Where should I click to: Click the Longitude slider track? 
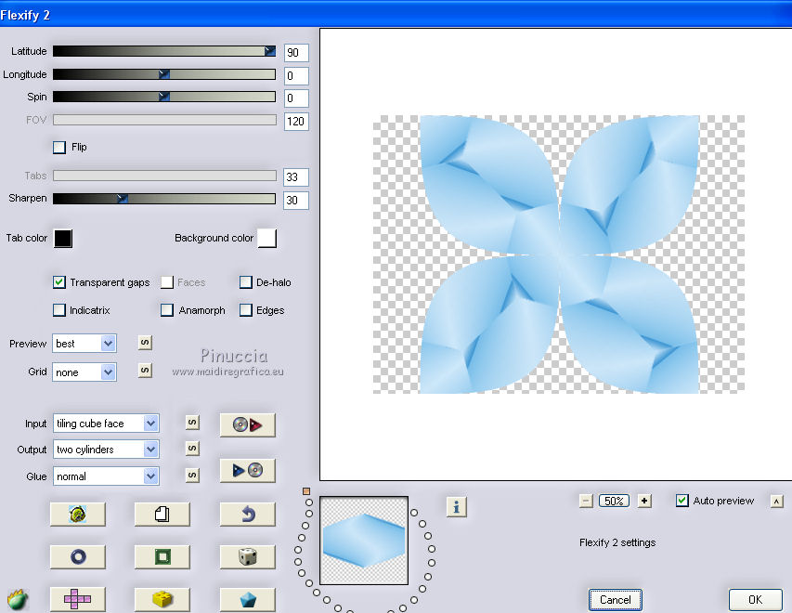point(164,74)
